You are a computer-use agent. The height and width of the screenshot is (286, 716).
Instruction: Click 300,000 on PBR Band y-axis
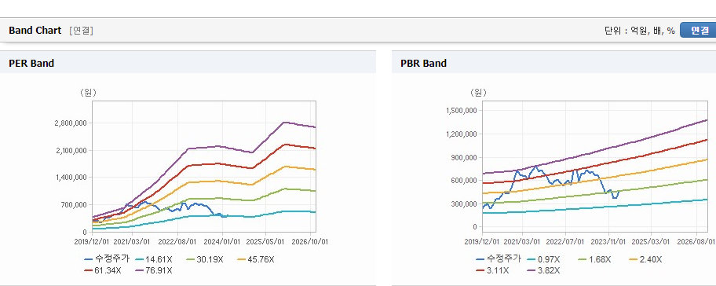click(464, 204)
